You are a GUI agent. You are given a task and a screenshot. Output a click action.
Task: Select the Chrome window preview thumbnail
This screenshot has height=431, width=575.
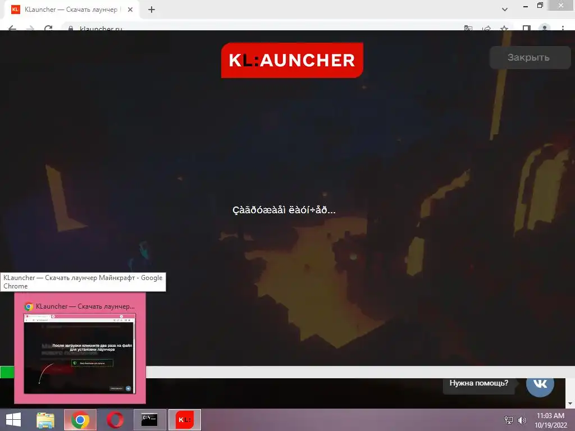(x=80, y=354)
